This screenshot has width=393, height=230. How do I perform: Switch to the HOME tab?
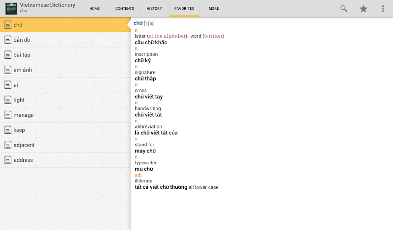pyautogui.click(x=94, y=8)
